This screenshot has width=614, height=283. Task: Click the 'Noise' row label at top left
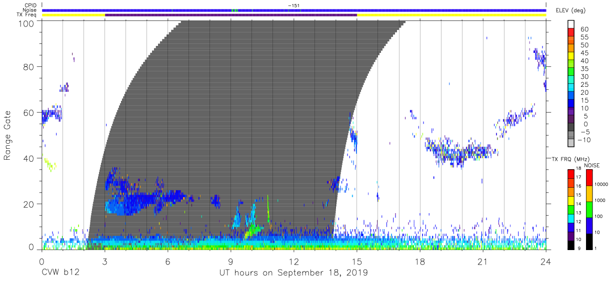(x=28, y=10)
